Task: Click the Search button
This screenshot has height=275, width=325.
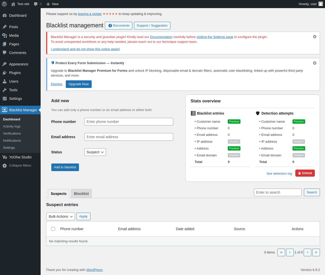Action: pyautogui.click(x=312, y=192)
